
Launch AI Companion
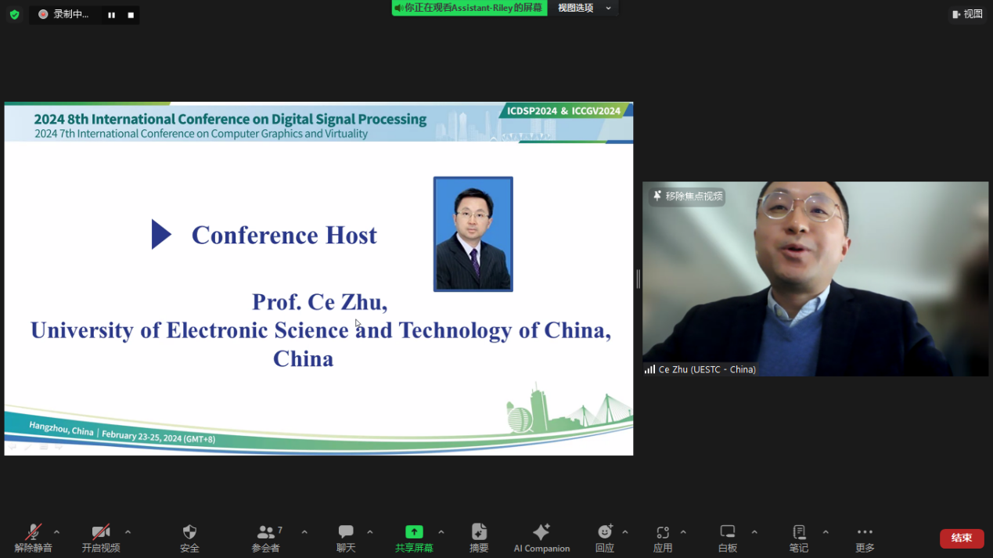point(541,538)
